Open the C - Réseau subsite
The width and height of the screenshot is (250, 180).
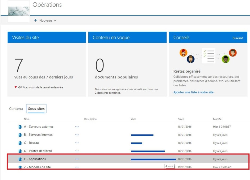point(31,143)
